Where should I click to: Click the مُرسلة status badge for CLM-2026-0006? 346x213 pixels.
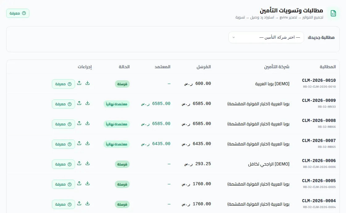[122, 164]
